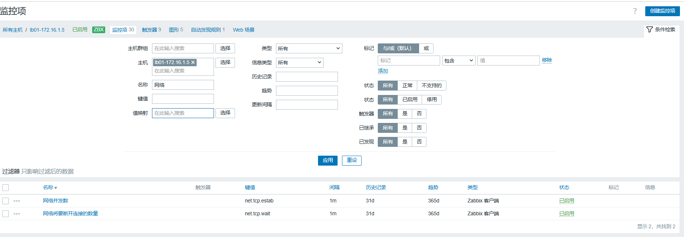Sort table by 趋势 column
Viewport: 684px width, 237px height.
(x=433, y=188)
